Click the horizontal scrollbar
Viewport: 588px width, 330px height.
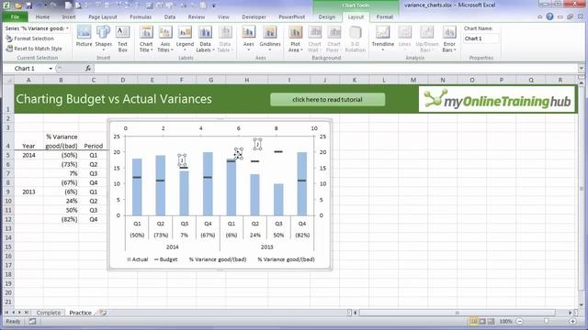(x=457, y=313)
